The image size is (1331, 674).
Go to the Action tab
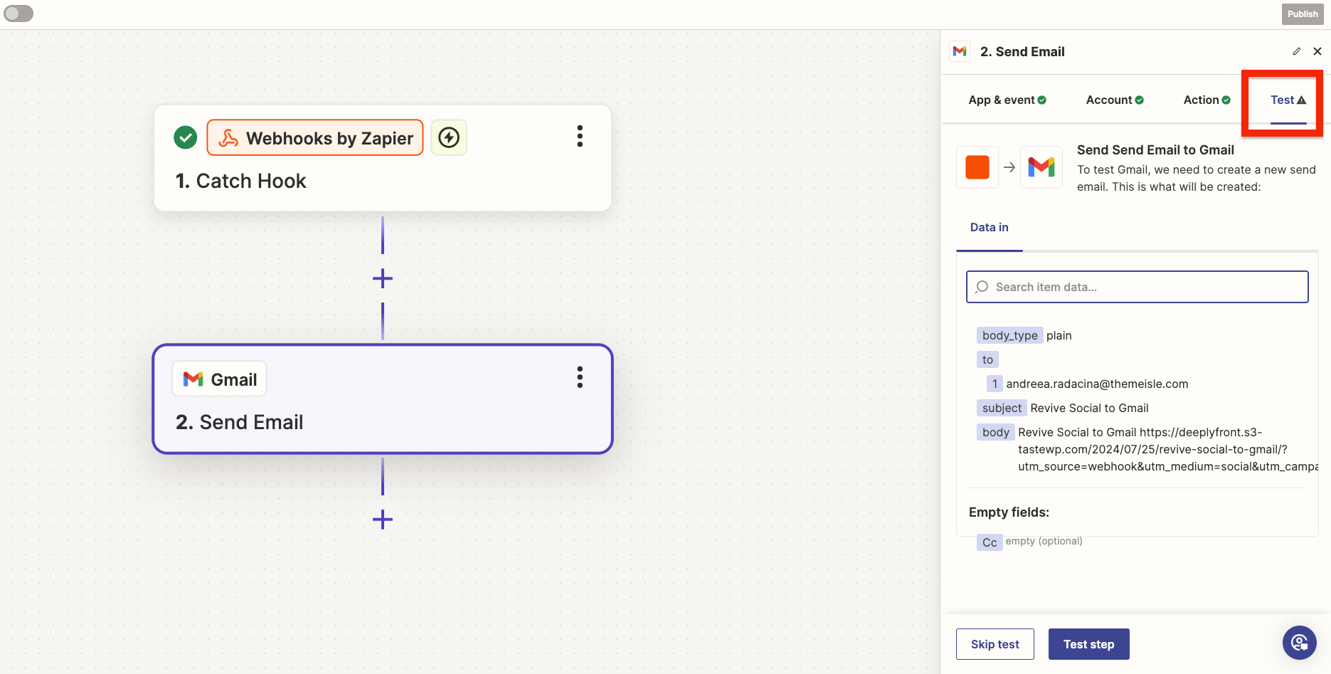point(1206,100)
